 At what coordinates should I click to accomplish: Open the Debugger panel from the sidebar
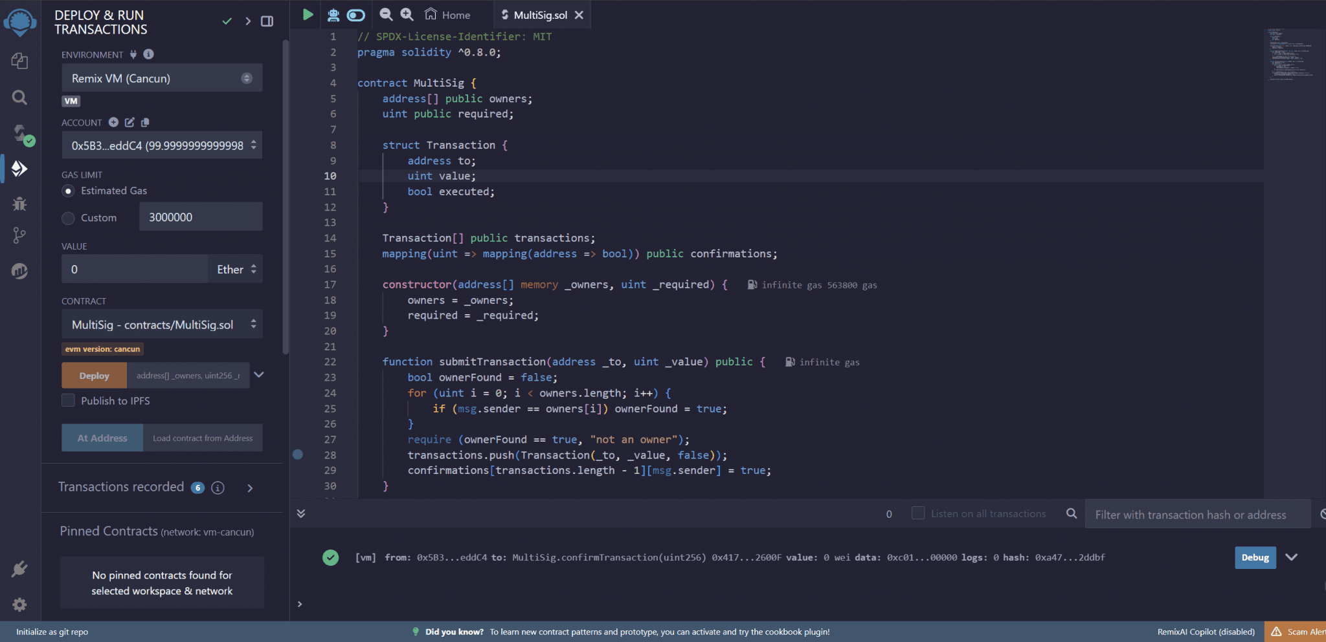point(20,204)
